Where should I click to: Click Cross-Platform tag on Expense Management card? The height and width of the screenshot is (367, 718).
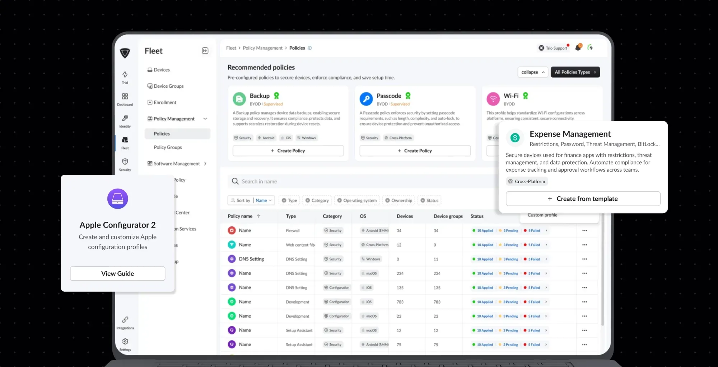tap(527, 181)
